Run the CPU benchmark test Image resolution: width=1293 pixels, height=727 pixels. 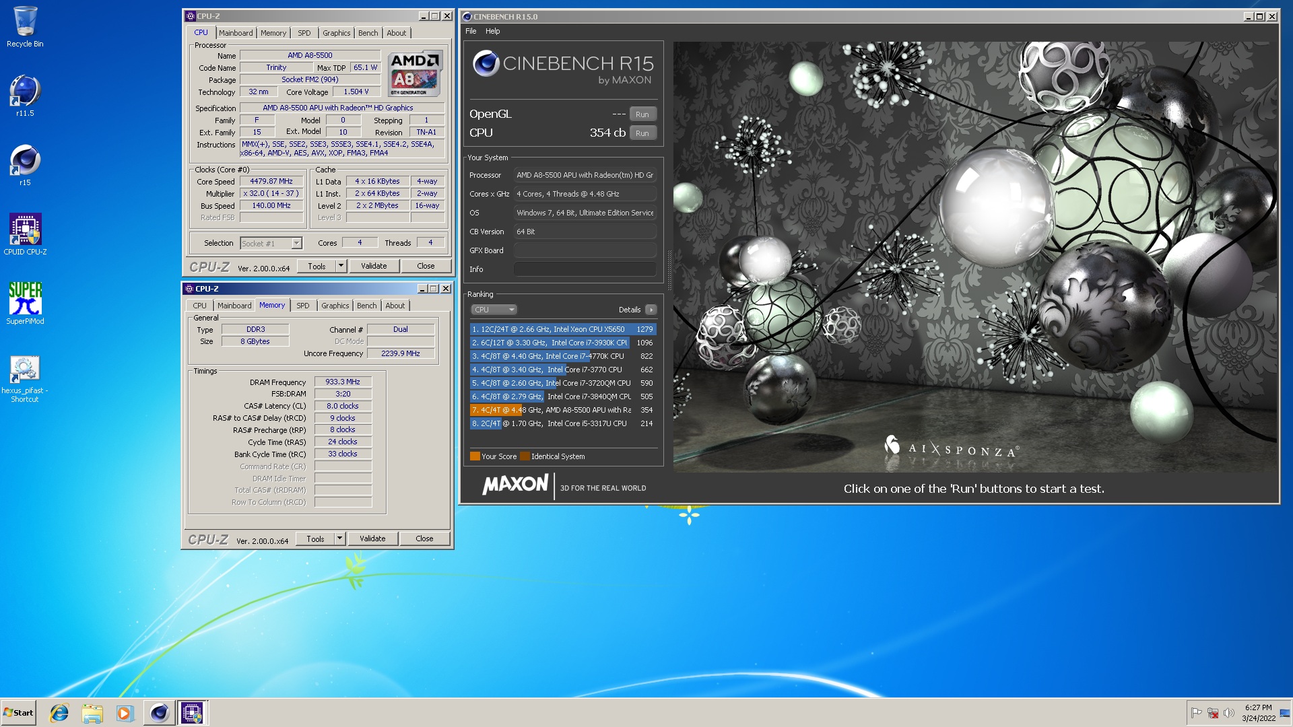pyautogui.click(x=642, y=133)
